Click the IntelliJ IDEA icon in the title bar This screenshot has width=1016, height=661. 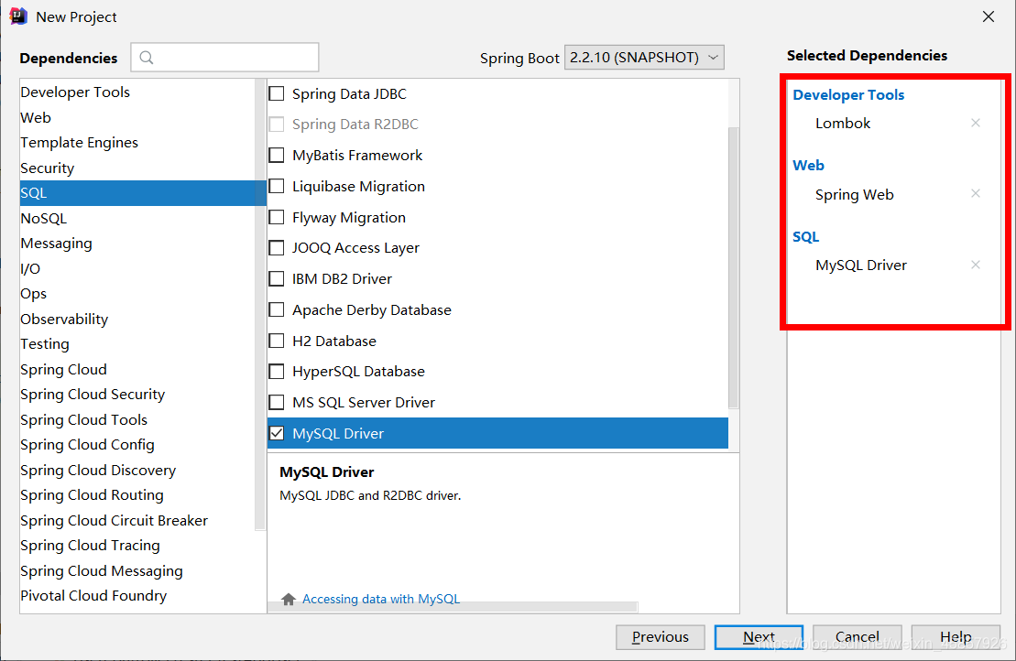click(18, 16)
